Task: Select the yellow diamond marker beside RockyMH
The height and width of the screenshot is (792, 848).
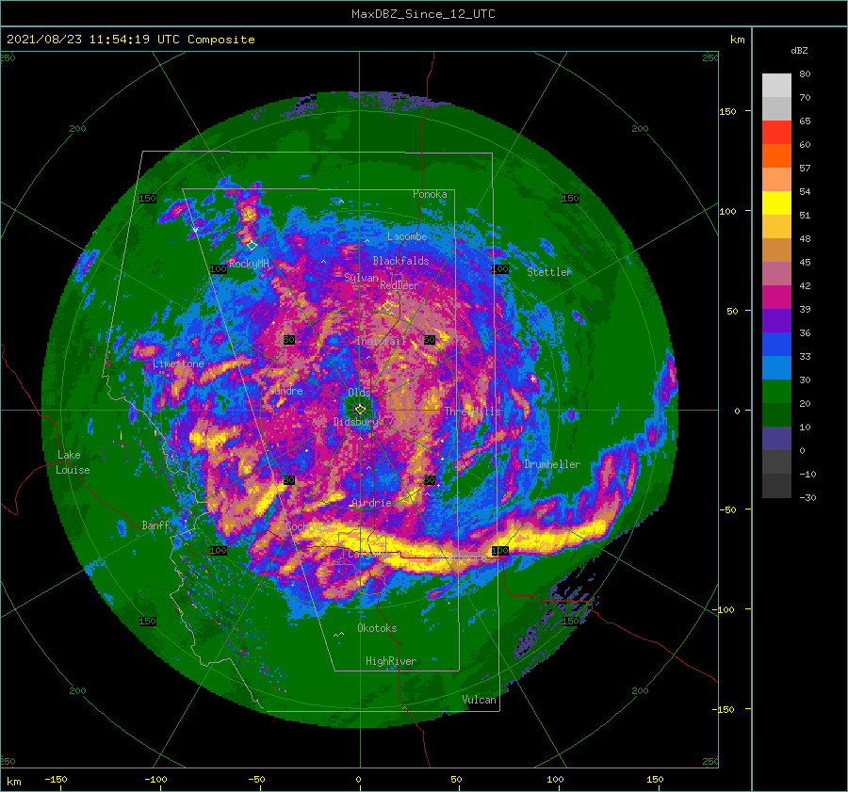Action: [x=252, y=246]
